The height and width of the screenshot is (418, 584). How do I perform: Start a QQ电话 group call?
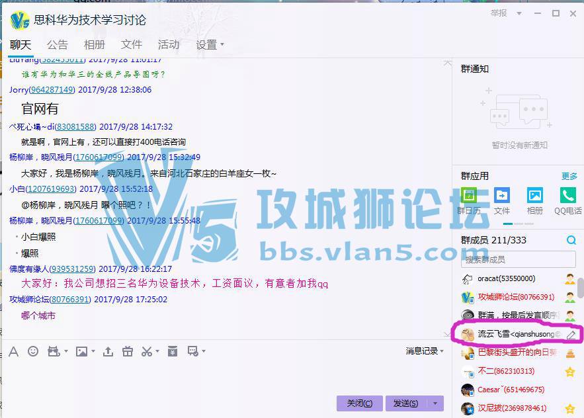pos(567,201)
